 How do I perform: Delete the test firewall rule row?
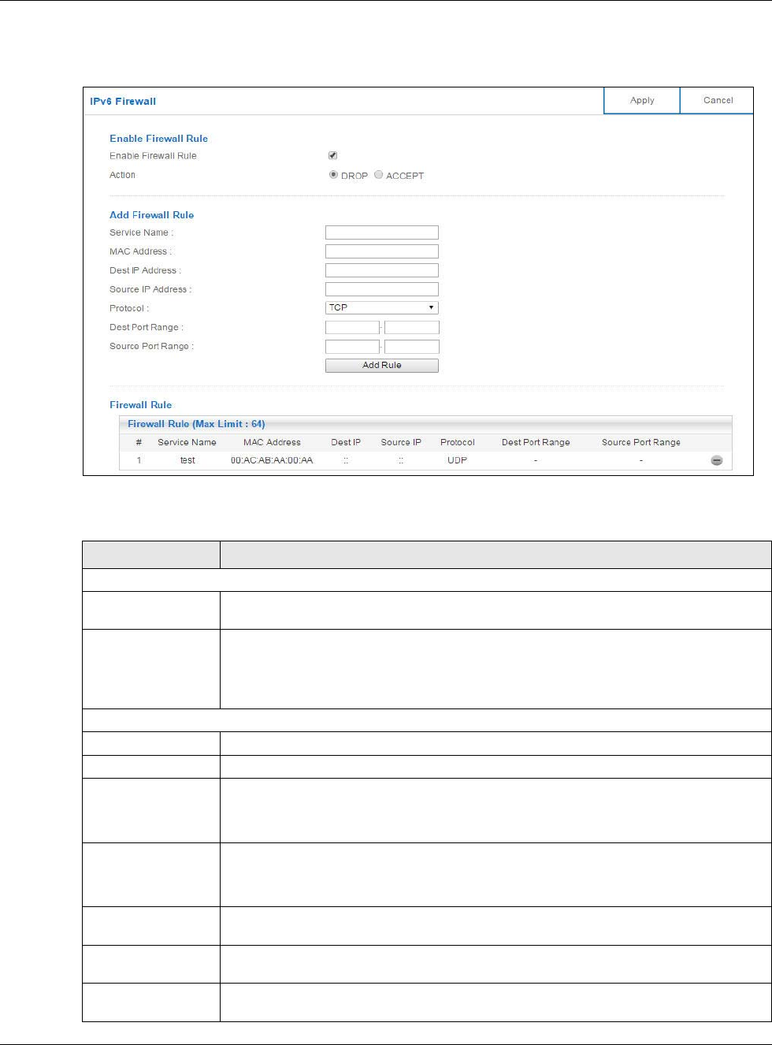pyautogui.click(x=717, y=460)
